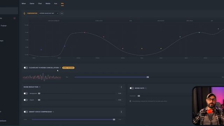Toggle ClearCast AI Noise Cancellation
This screenshot has width=224, height=126.
click(26, 68)
